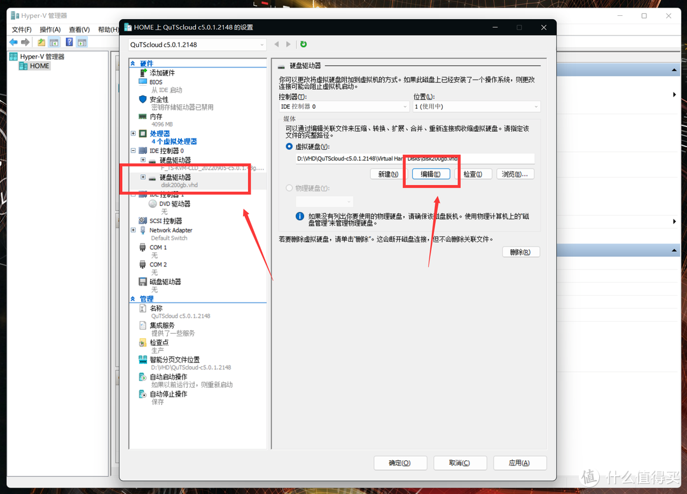Go to next VM with right arrow
Image resolution: width=687 pixels, height=494 pixels.
tap(288, 45)
